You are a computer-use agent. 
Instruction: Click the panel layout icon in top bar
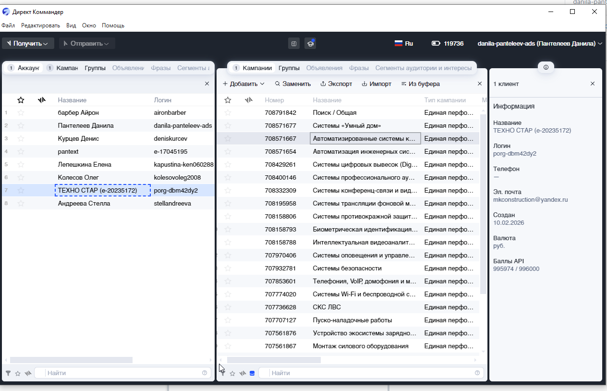[x=294, y=44]
